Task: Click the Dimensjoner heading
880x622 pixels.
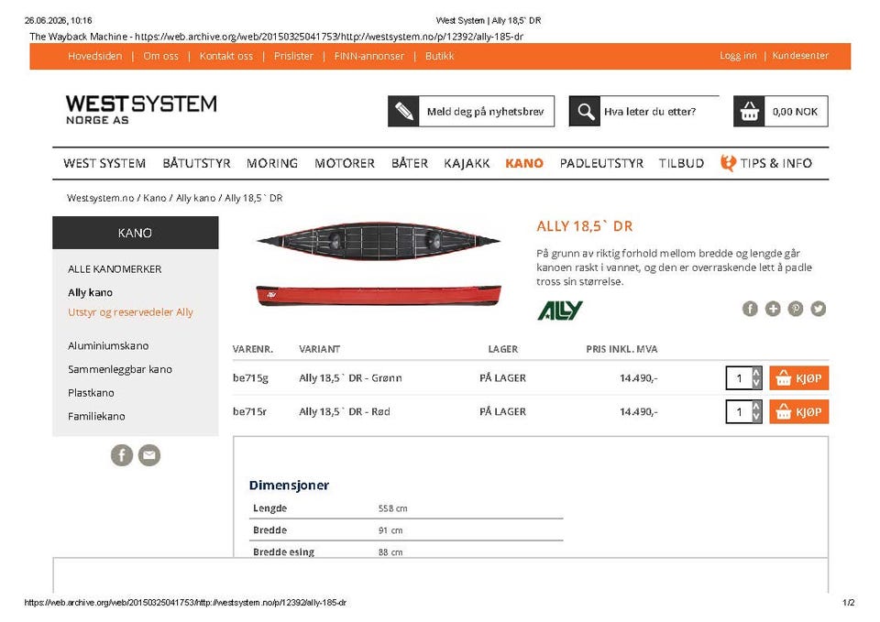Action: coord(289,486)
